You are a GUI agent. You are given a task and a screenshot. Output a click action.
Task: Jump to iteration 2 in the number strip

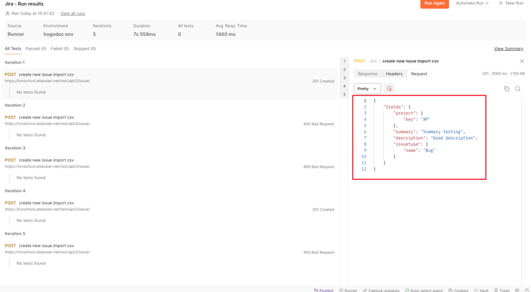coord(344,69)
